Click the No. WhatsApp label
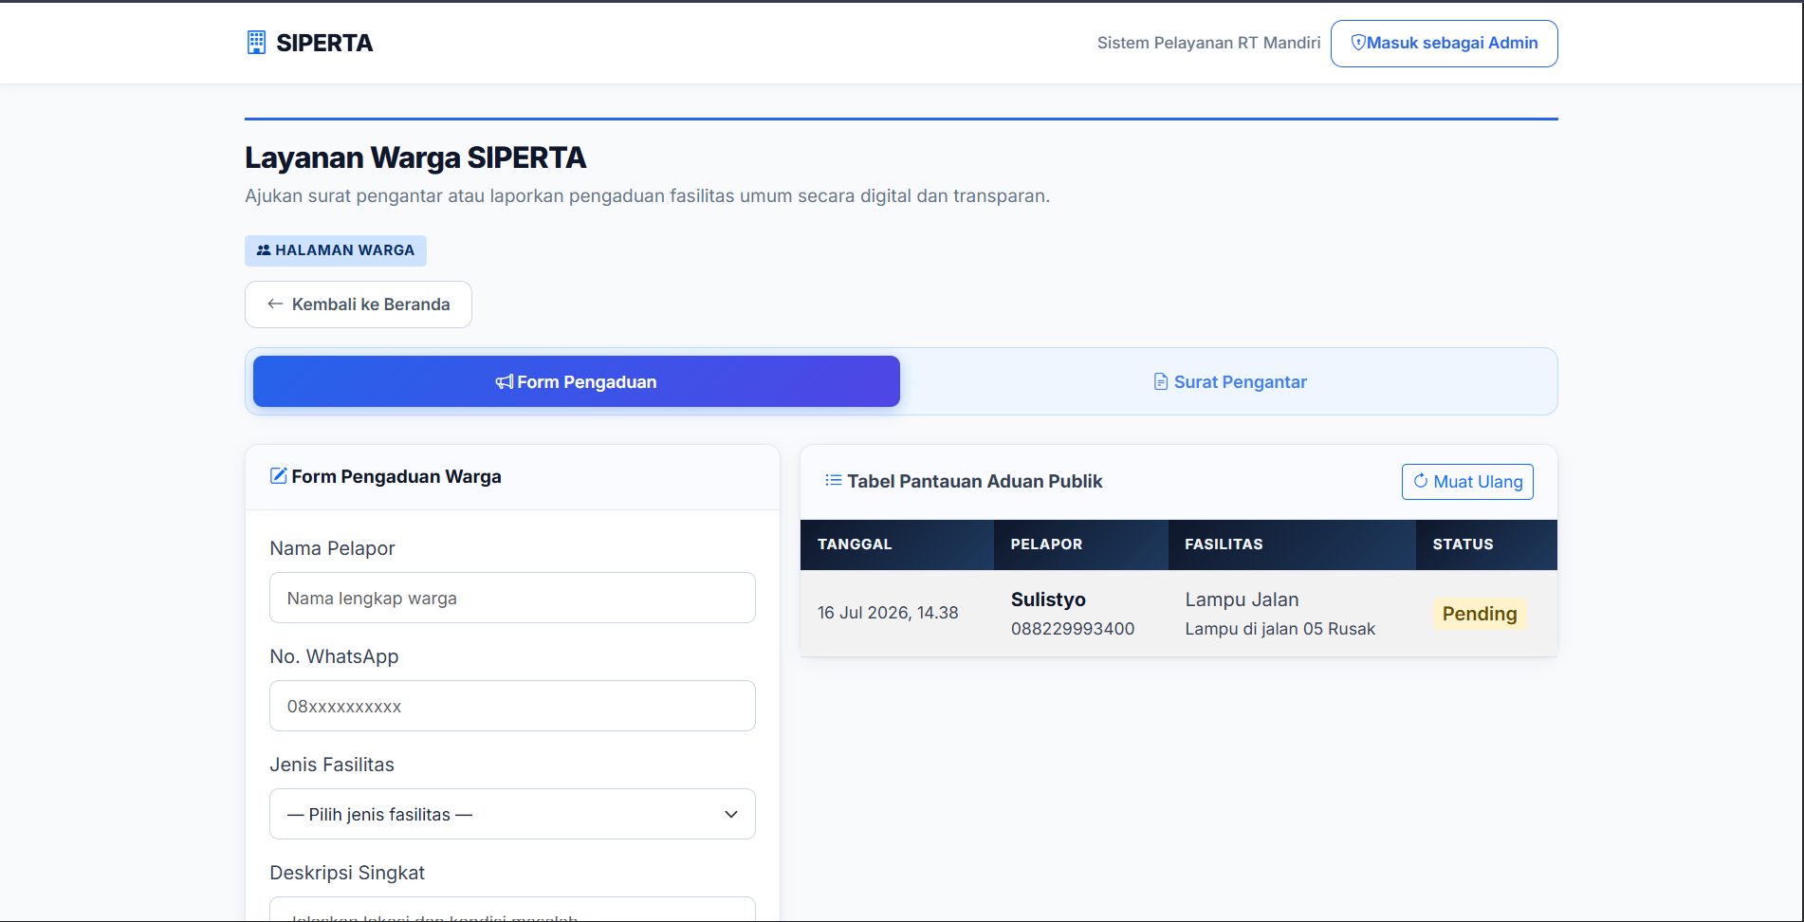 pos(334,656)
